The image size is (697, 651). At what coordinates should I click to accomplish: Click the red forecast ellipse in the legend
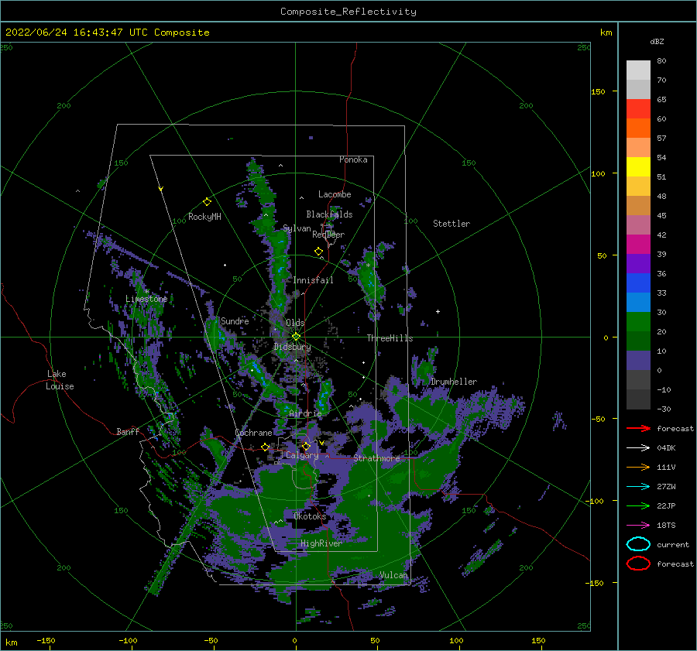638,564
